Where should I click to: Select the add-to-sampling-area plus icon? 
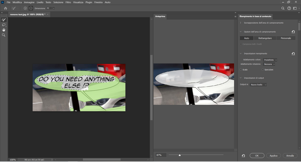25,8
